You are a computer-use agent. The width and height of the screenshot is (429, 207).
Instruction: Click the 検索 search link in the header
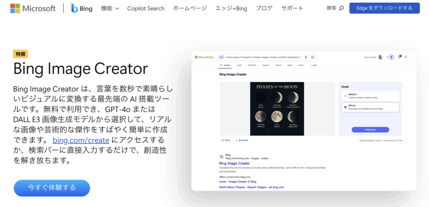(x=335, y=8)
